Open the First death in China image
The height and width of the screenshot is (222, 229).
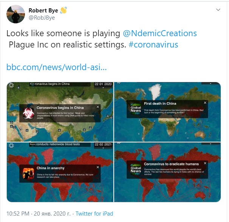pyautogui.click(x=167, y=112)
